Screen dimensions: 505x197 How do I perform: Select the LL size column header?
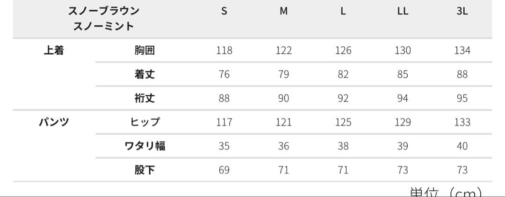click(x=403, y=12)
